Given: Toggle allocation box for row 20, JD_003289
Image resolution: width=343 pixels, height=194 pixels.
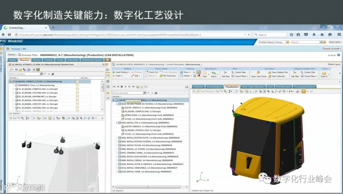Looking at the screenshot, I should (77, 93).
